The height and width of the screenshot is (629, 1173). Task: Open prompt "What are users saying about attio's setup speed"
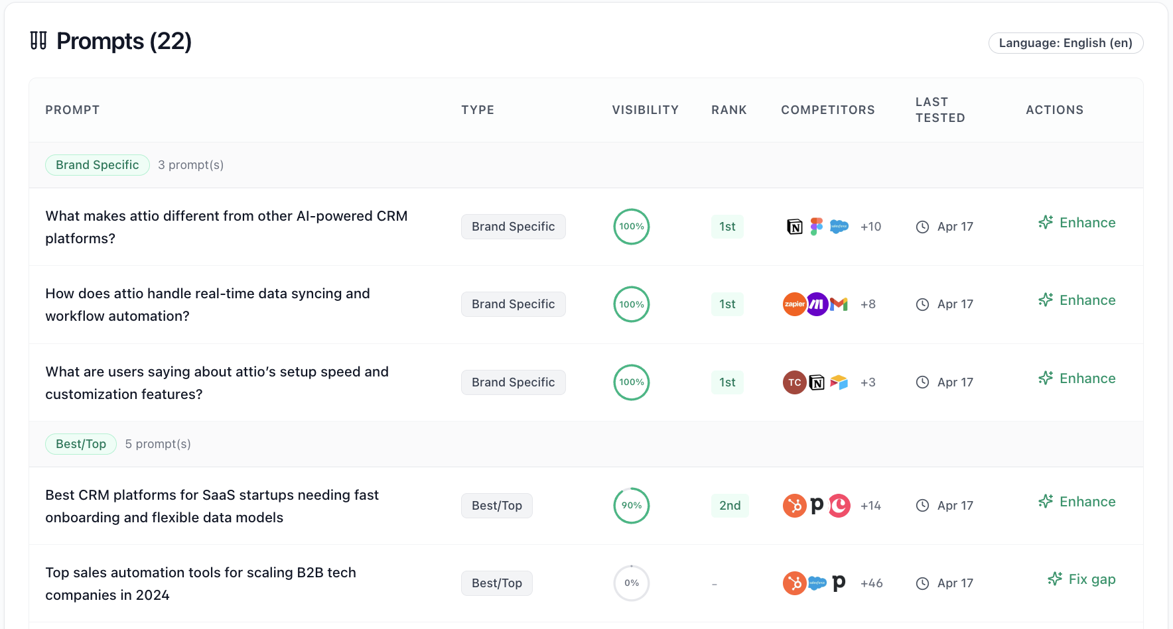217,383
